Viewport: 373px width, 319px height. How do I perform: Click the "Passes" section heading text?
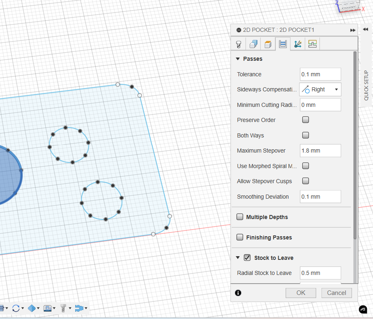click(252, 59)
